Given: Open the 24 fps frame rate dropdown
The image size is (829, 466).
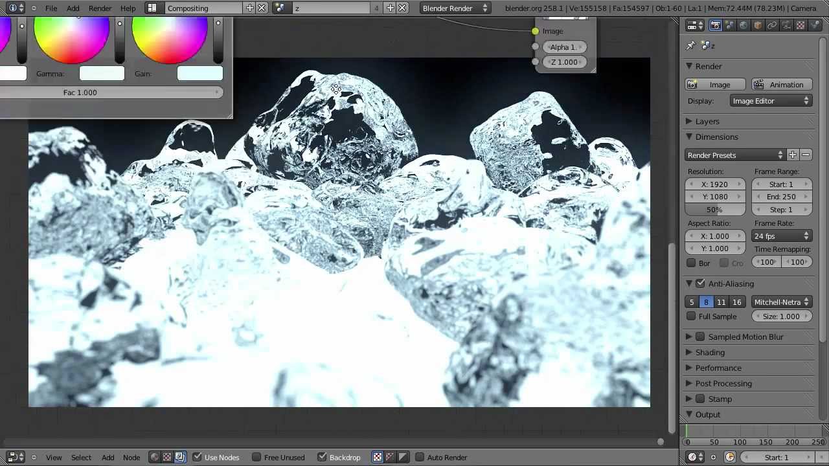Looking at the screenshot, I should 782,236.
